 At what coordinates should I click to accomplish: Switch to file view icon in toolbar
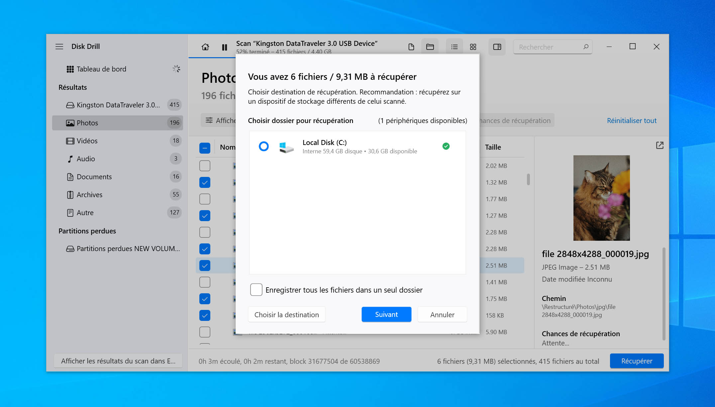point(411,47)
